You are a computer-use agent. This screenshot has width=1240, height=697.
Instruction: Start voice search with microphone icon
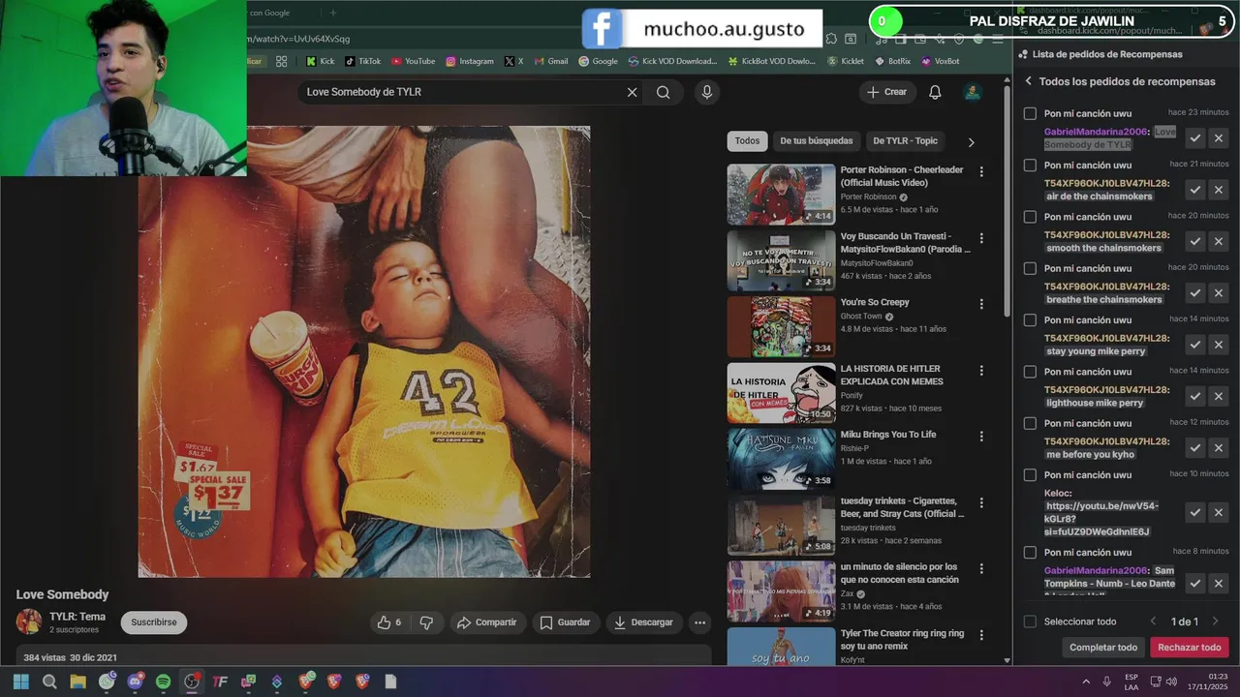pos(706,92)
